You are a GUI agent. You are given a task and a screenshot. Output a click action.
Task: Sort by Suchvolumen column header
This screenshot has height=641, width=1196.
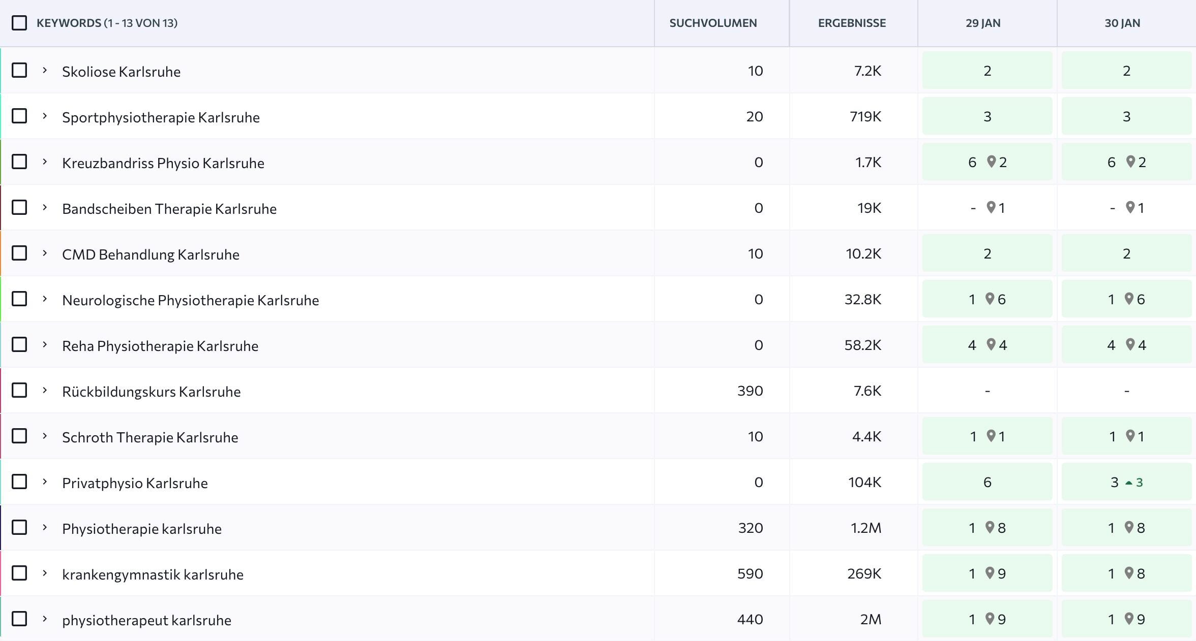(x=713, y=23)
